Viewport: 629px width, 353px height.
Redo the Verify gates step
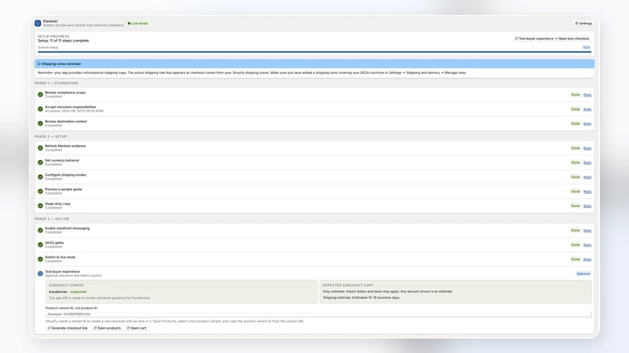[587, 246]
